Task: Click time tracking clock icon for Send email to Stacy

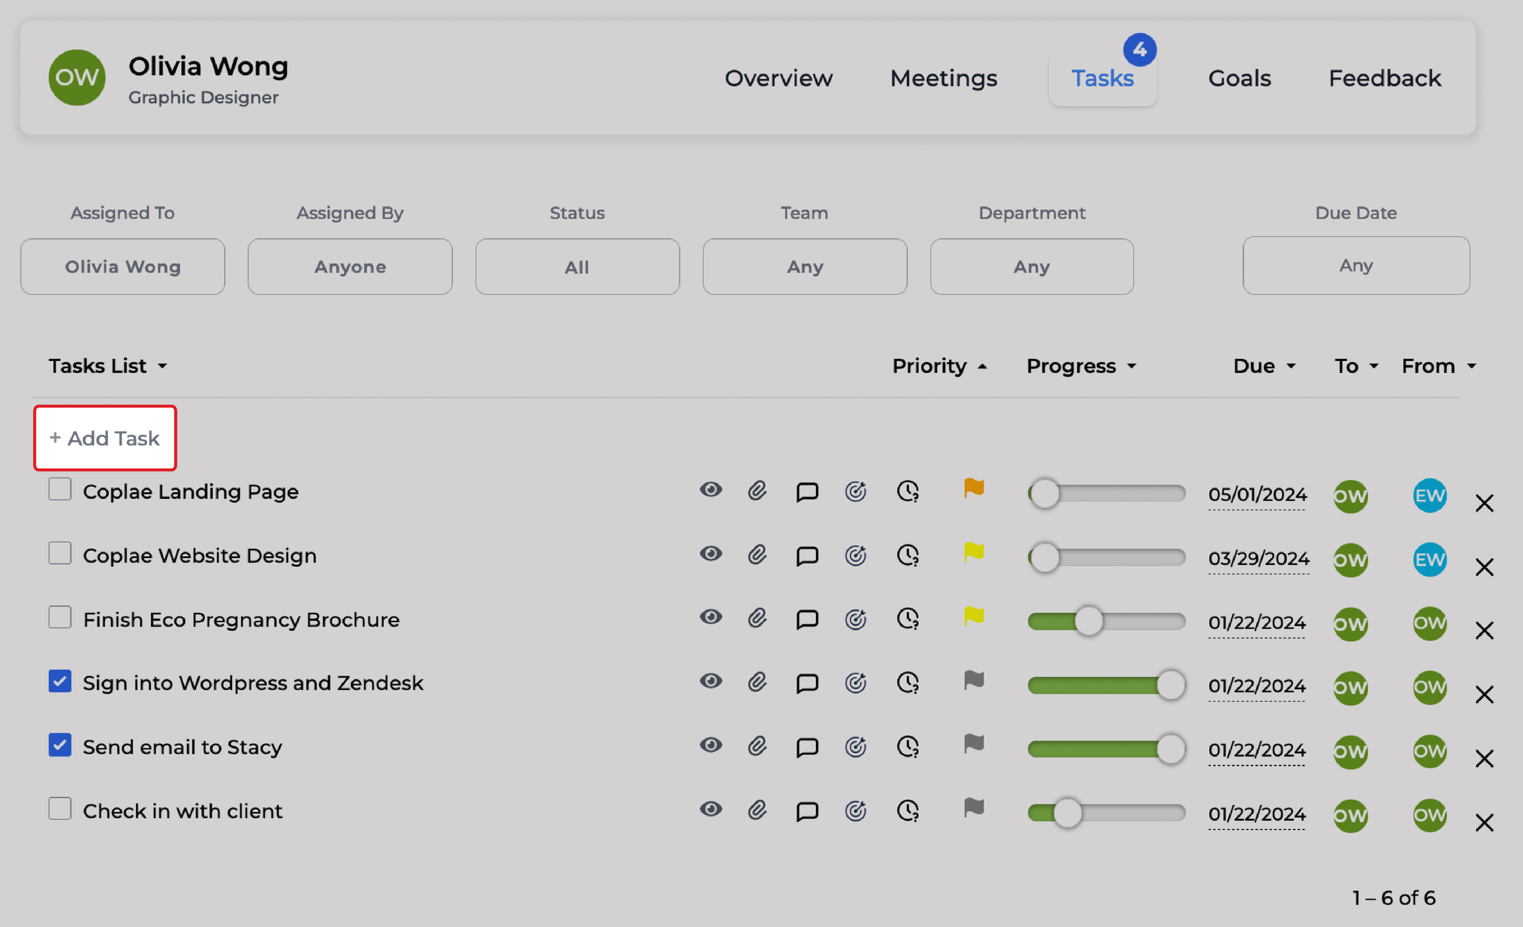Action: [907, 747]
